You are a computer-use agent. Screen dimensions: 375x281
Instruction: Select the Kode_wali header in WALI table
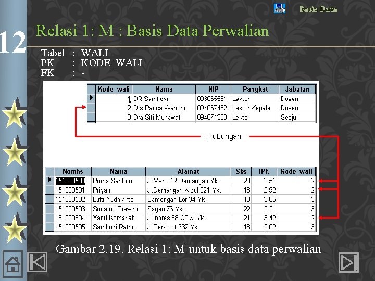tap(114, 89)
